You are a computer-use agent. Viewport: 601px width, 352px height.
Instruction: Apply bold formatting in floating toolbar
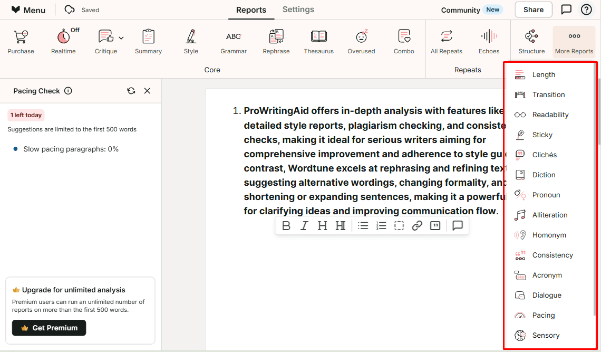(286, 226)
